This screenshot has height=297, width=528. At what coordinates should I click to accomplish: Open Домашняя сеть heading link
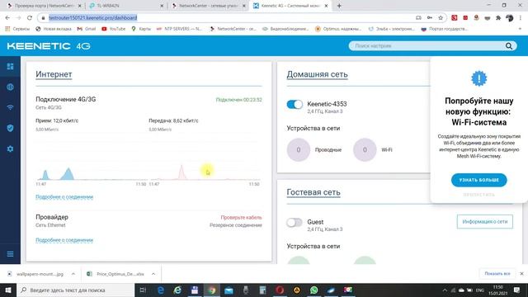(x=317, y=74)
